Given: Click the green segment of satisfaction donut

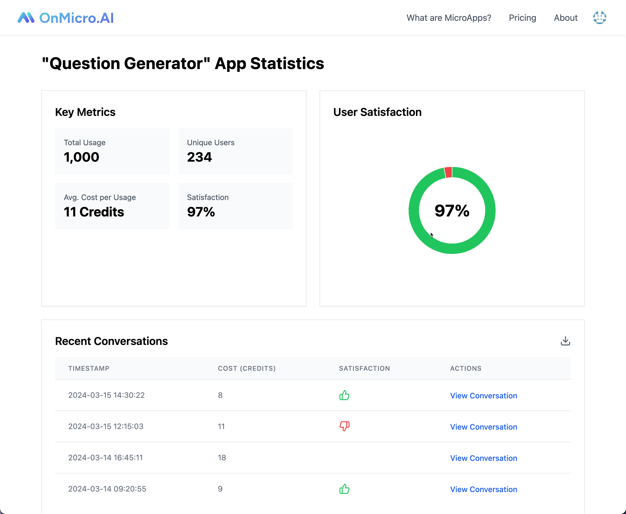Looking at the screenshot, I should pyautogui.click(x=452, y=249).
